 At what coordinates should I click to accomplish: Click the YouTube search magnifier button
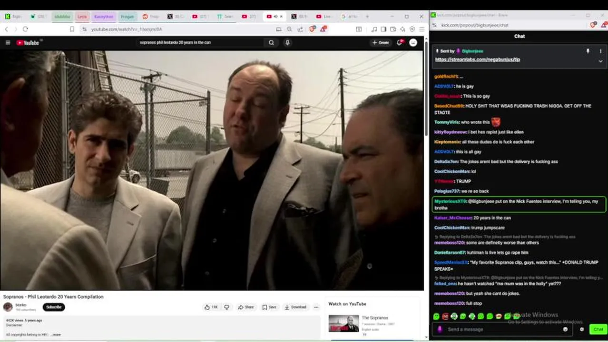pos(271,42)
